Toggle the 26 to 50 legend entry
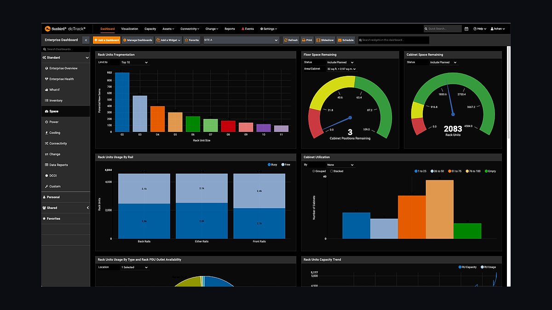 pos(436,171)
